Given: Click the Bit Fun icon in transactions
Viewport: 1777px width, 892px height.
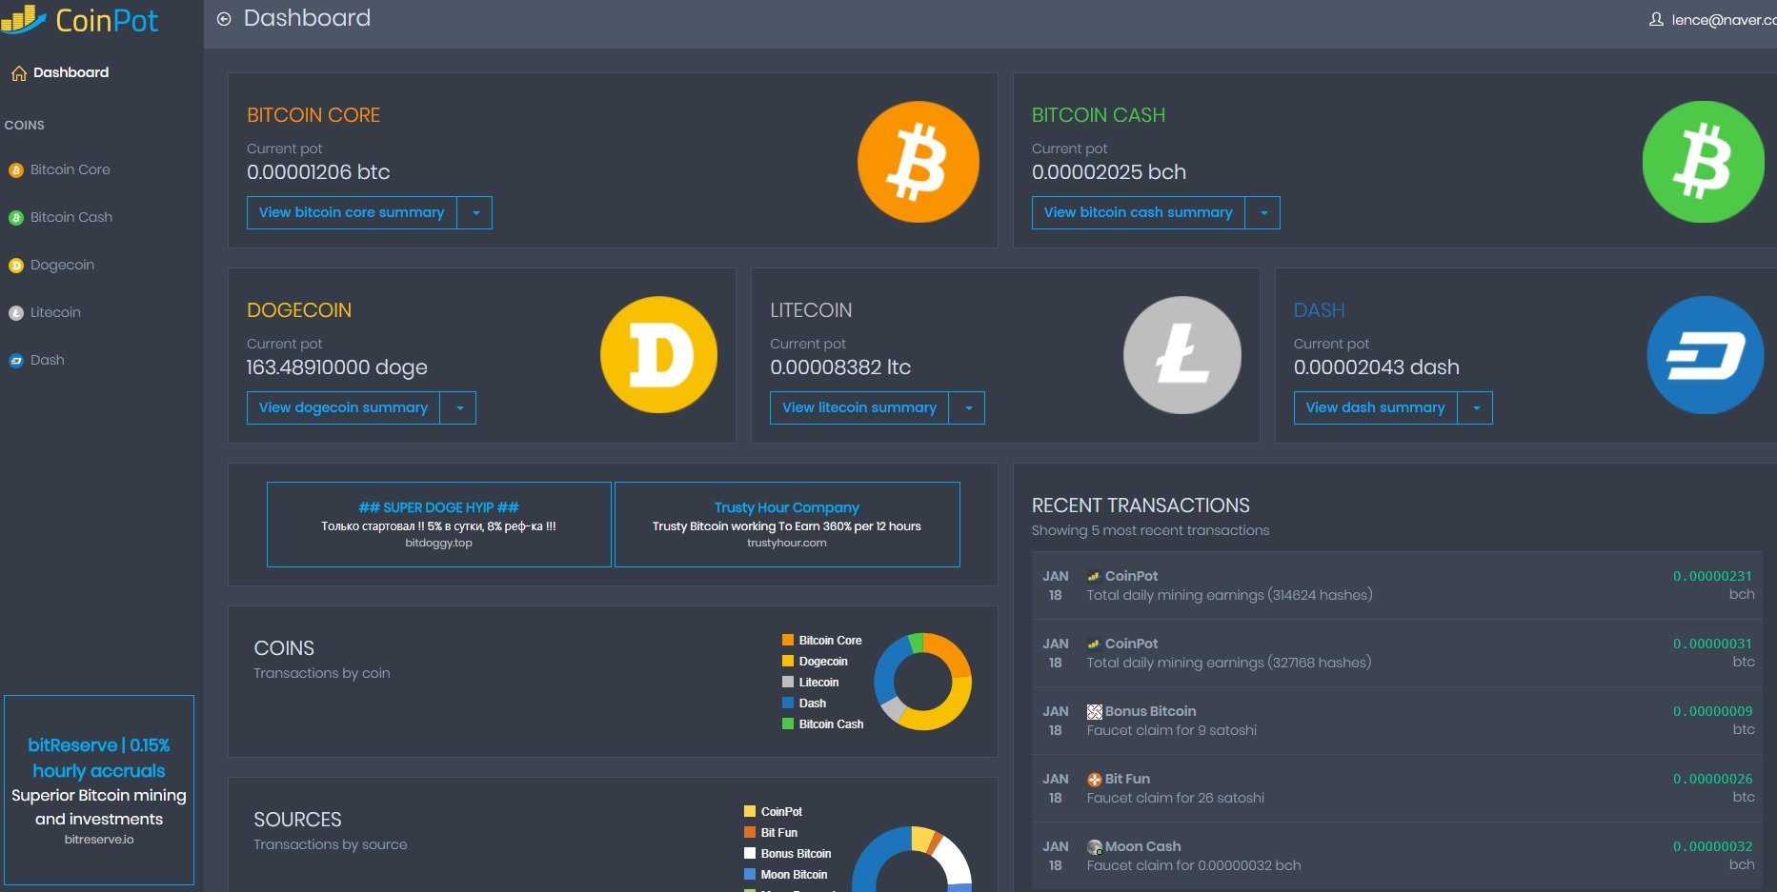Looking at the screenshot, I should 1095,779.
